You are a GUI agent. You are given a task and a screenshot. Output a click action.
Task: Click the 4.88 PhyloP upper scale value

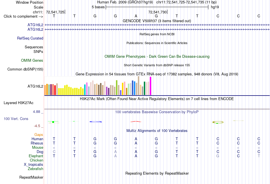coord(36,112)
